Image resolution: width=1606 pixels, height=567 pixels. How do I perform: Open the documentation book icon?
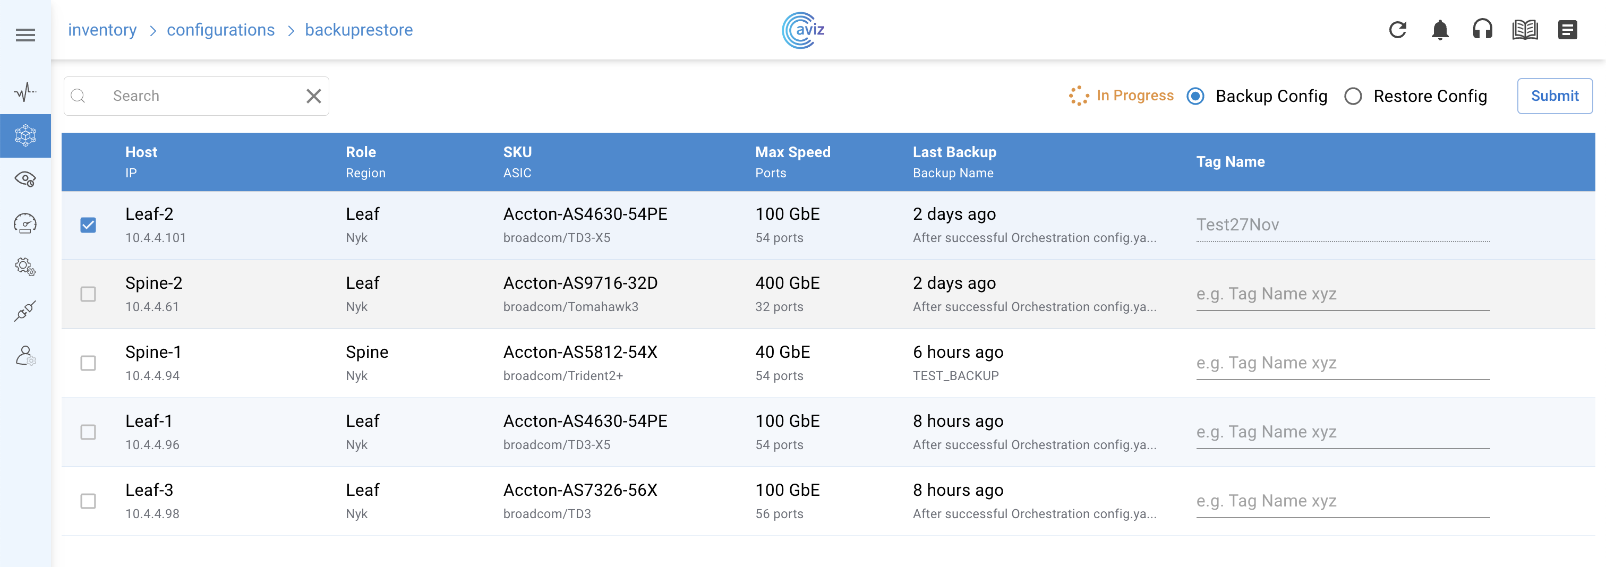[1524, 30]
